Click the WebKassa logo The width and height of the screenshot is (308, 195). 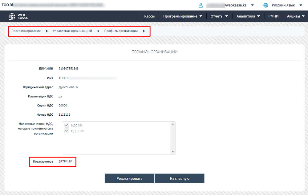click(18, 16)
